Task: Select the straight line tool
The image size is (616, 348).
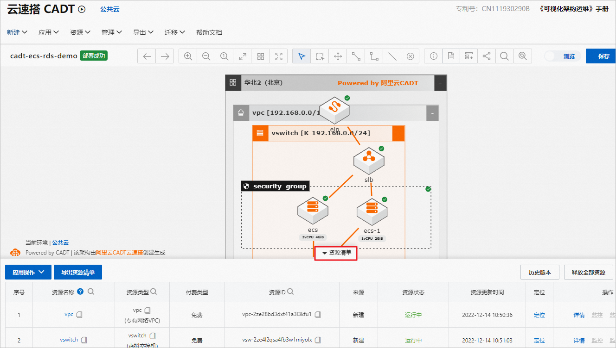Action: (392, 56)
